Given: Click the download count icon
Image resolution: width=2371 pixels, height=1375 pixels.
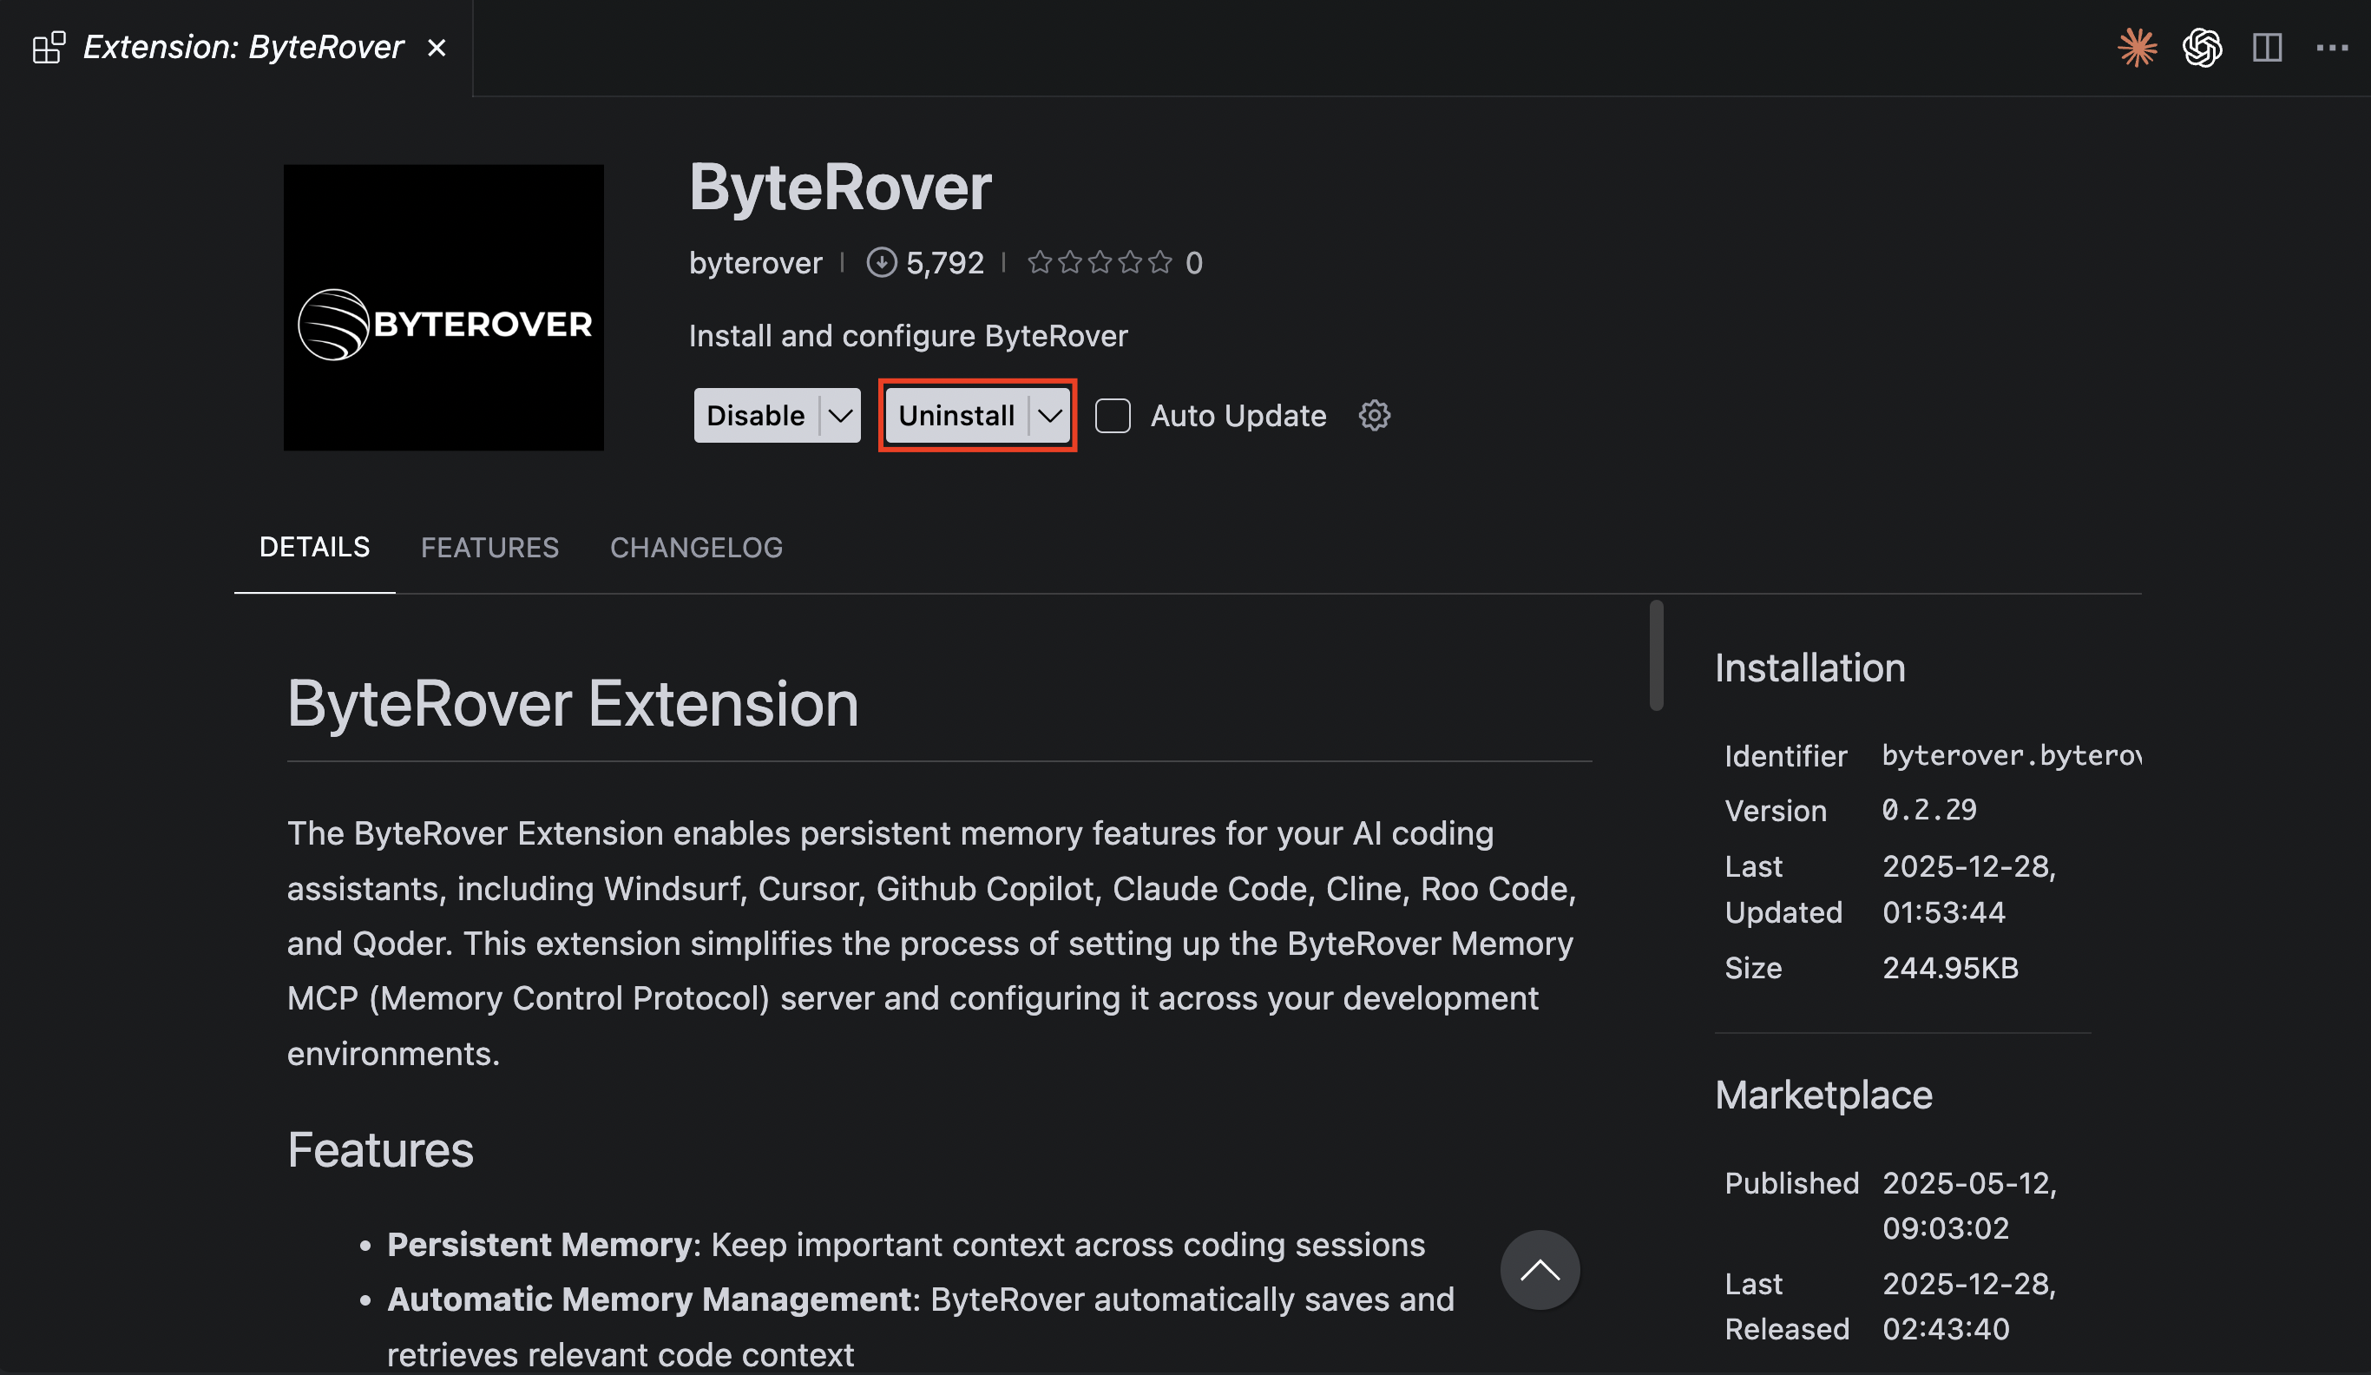Looking at the screenshot, I should 881,262.
